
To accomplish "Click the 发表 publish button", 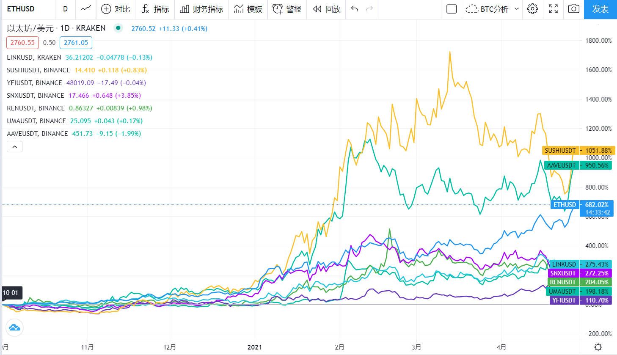I will pos(600,9).
